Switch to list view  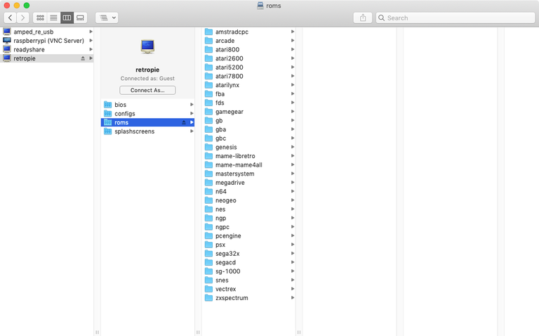[x=53, y=18]
